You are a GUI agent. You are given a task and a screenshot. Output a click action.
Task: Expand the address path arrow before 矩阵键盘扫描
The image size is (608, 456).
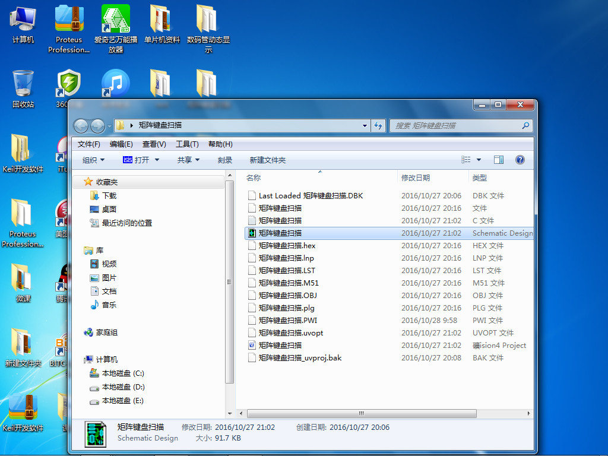point(131,125)
